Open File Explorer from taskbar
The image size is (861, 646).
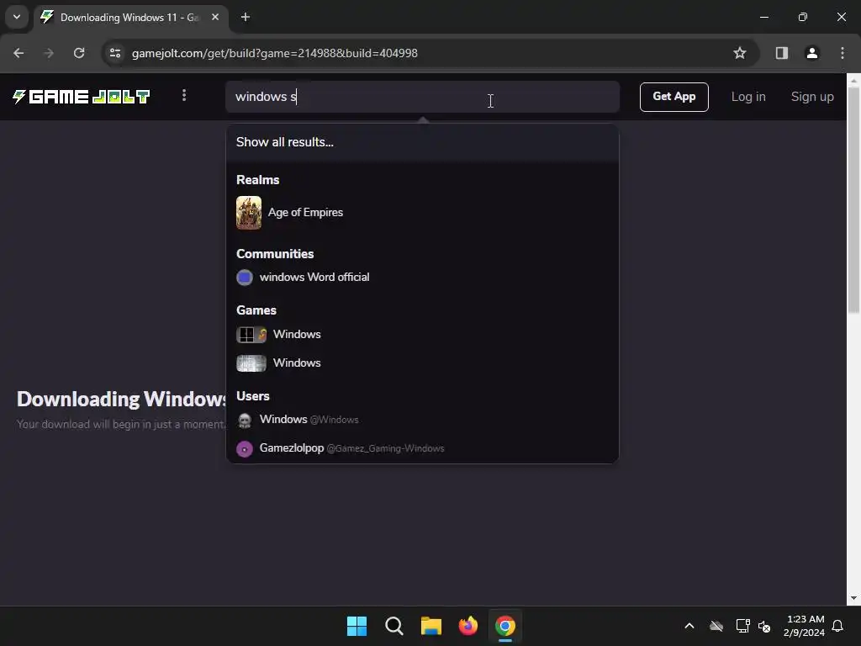431,626
